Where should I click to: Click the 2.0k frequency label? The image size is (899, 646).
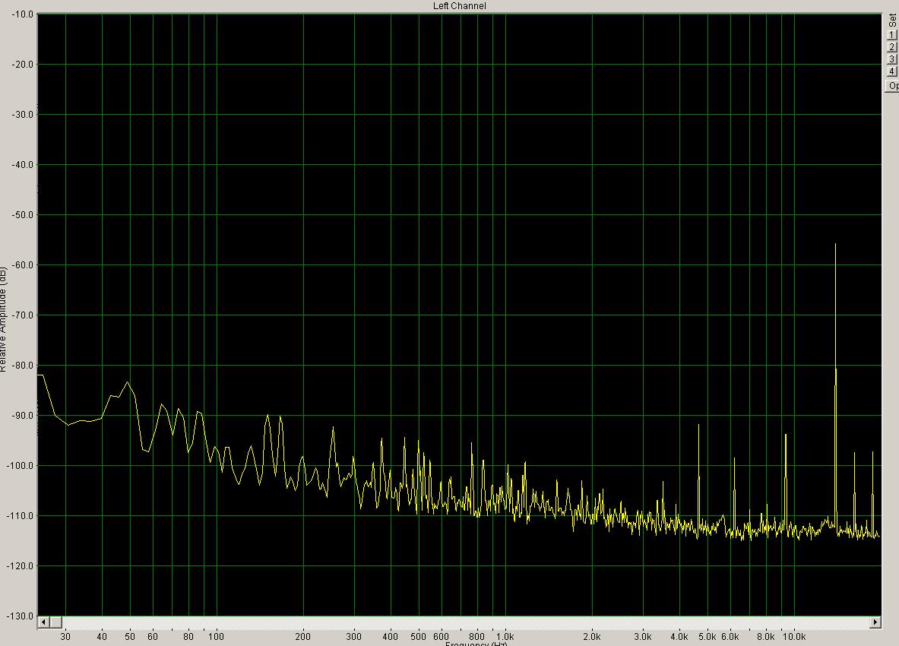point(592,636)
